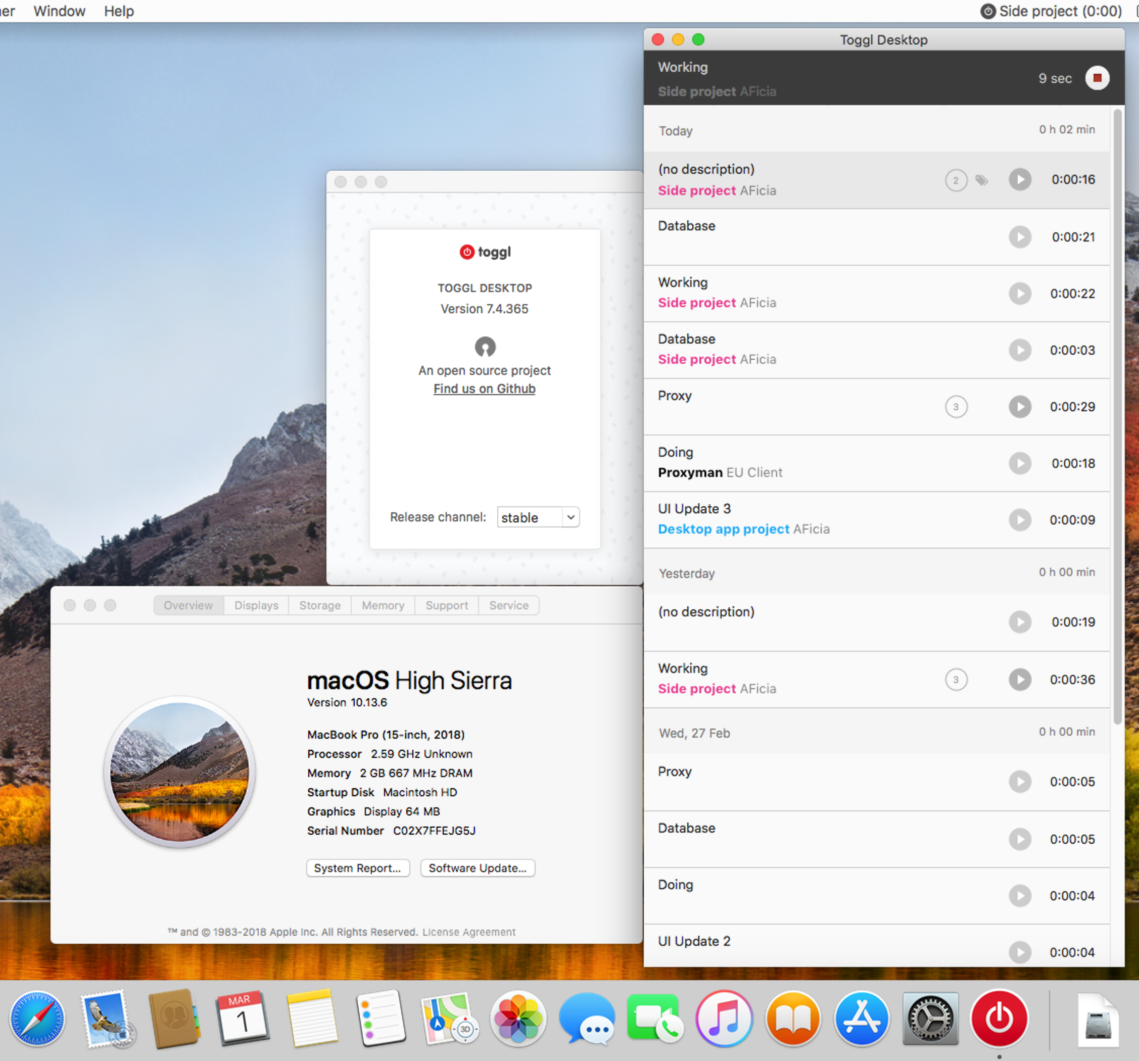Click the 9 sec running duration
This screenshot has width=1139, height=1061.
pyautogui.click(x=1055, y=78)
